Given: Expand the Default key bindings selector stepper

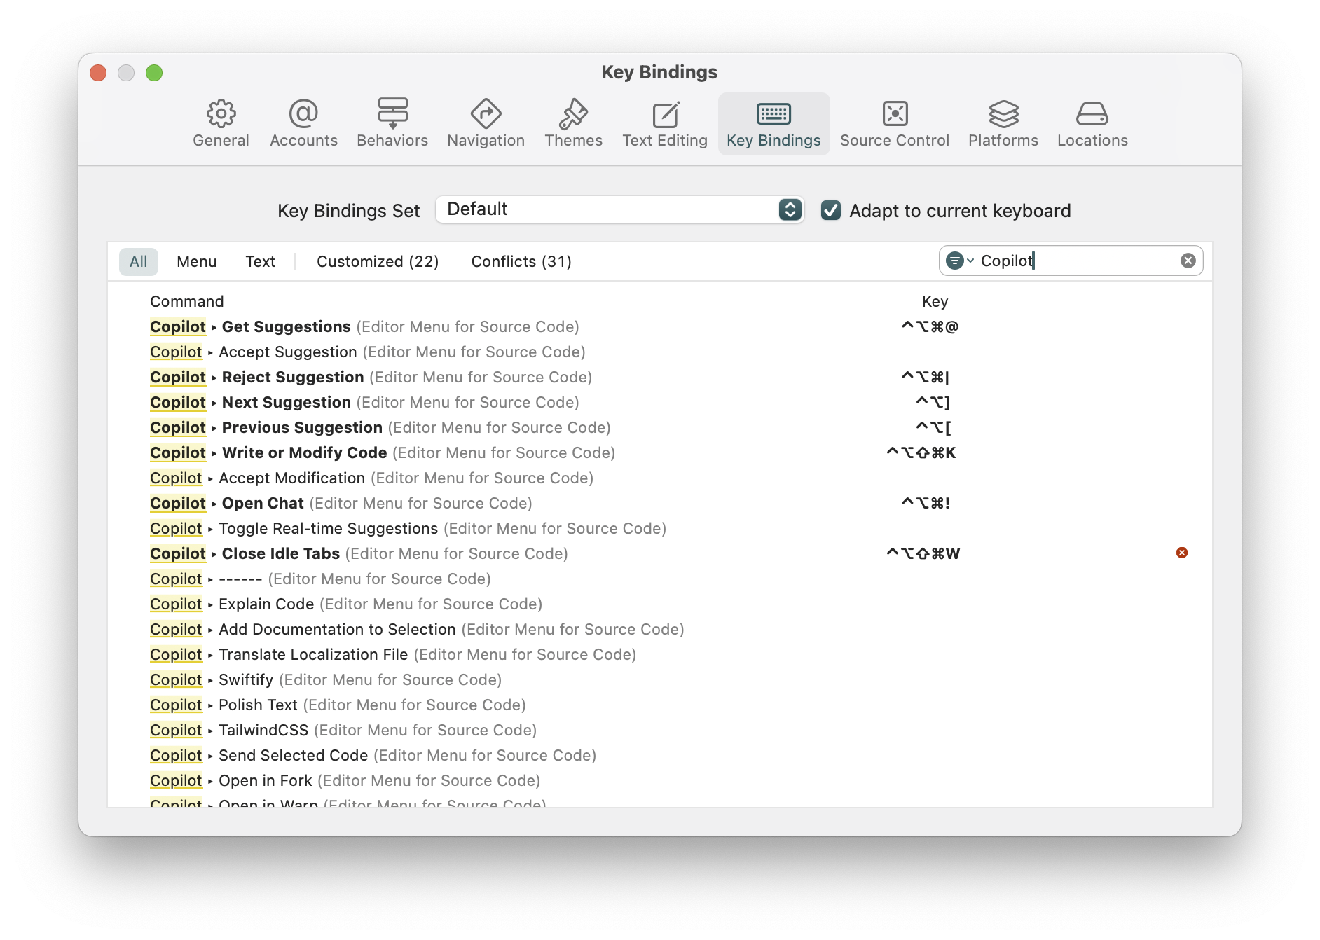Looking at the screenshot, I should click(x=789, y=209).
